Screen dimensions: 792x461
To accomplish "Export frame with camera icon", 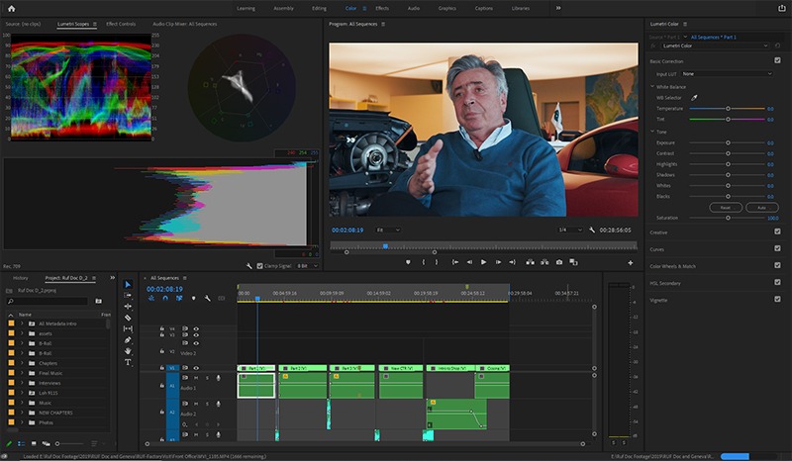I will [559, 262].
